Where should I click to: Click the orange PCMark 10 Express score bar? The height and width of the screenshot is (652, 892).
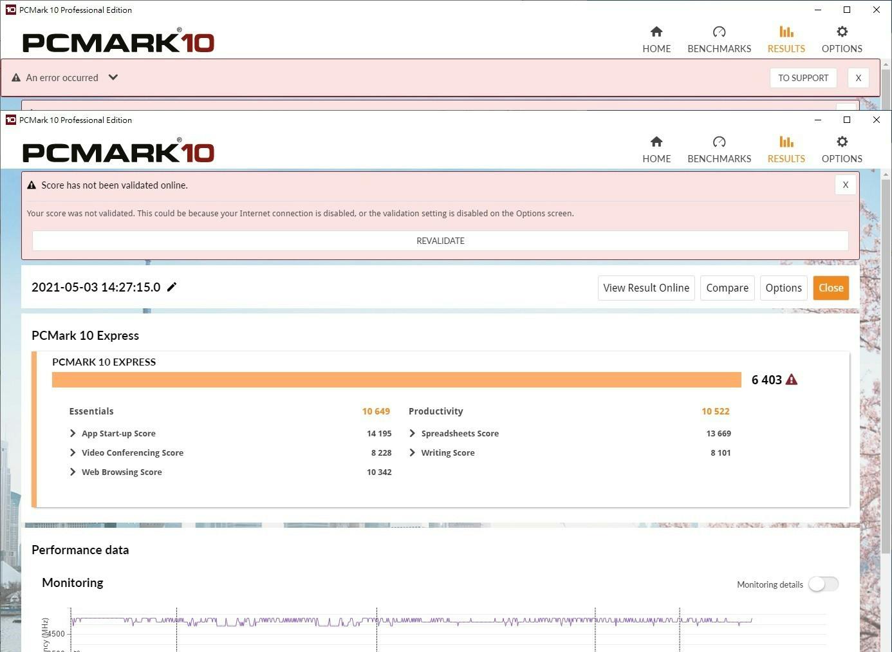coord(396,380)
